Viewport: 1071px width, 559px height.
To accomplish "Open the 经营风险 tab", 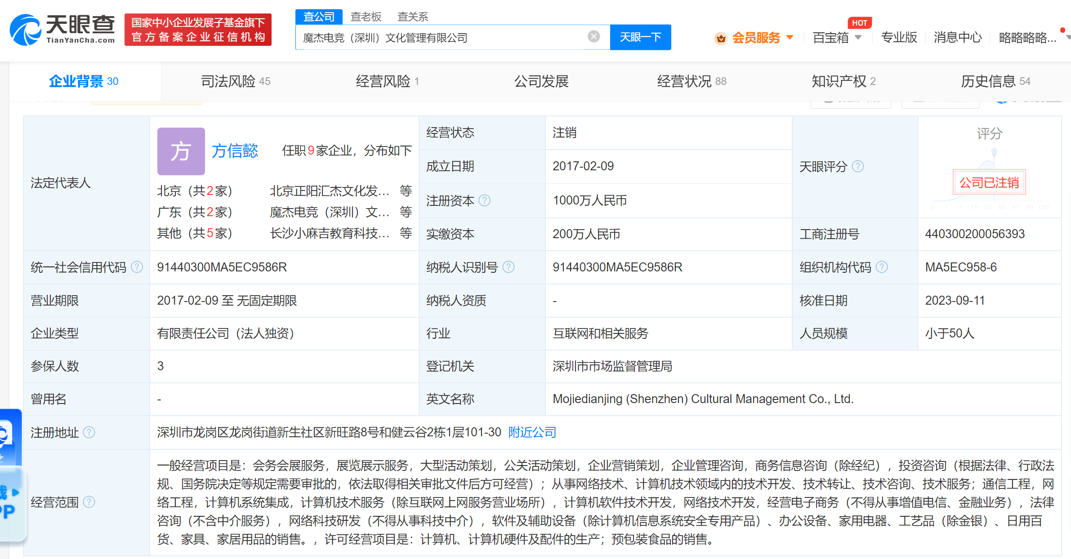I will [388, 81].
